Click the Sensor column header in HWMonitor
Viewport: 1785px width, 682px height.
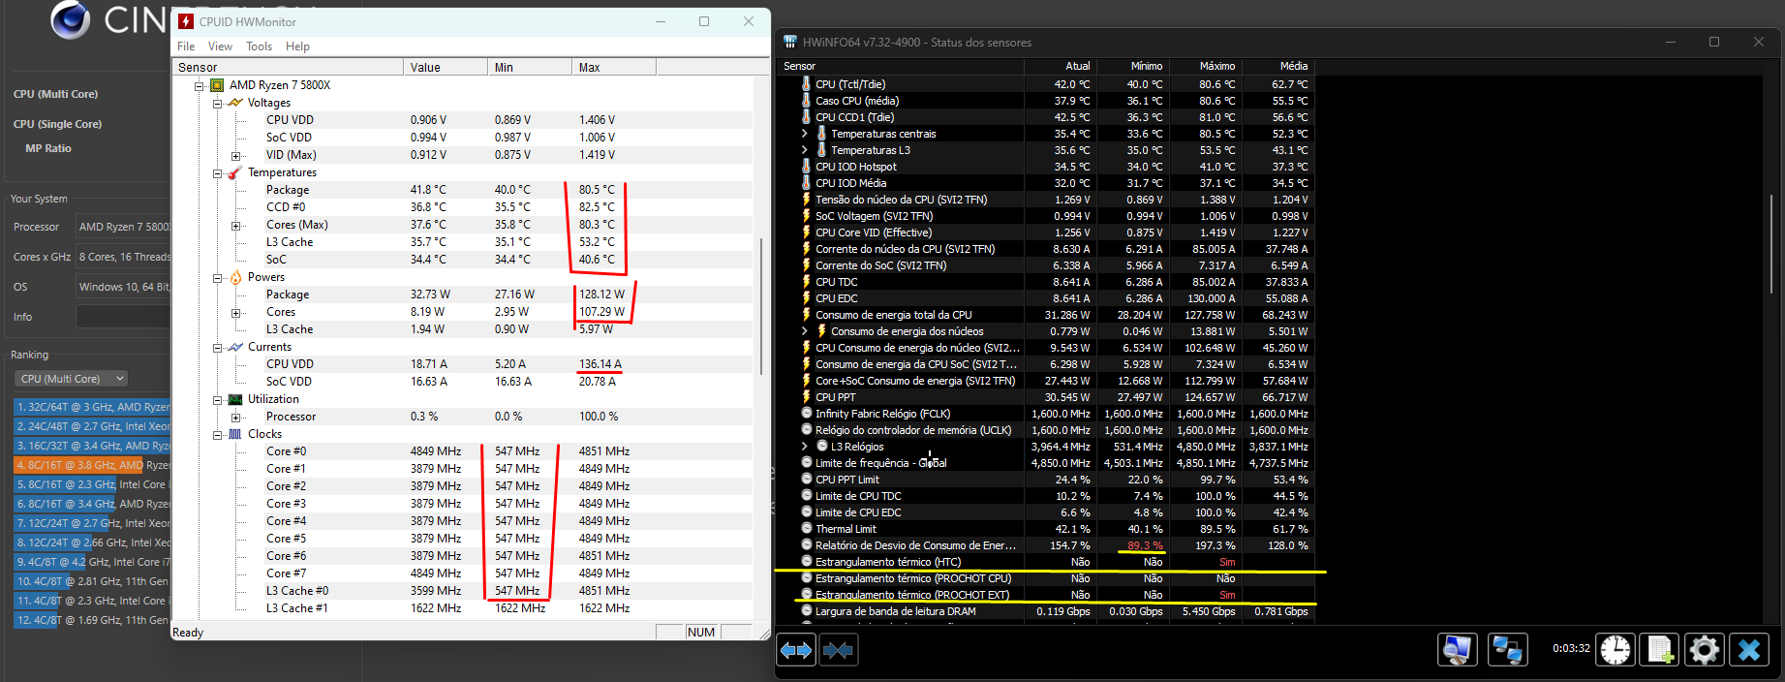[288, 67]
